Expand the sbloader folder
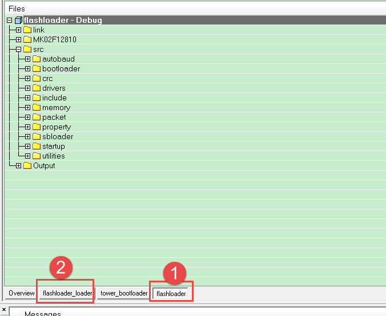This screenshot has width=386, height=316. point(27,136)
